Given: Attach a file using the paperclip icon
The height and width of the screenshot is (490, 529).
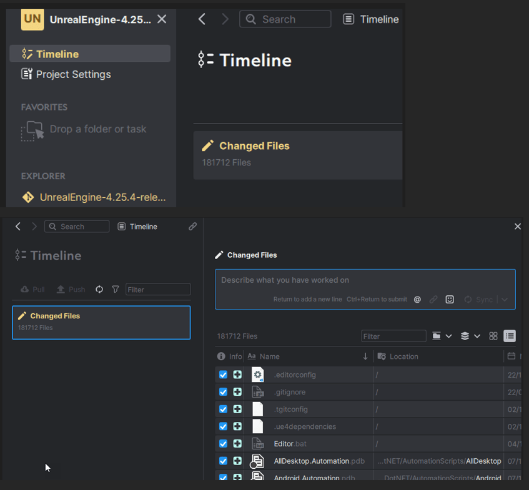Looking at the screenshot, I should pyautogui.click(x=433, y=299).
